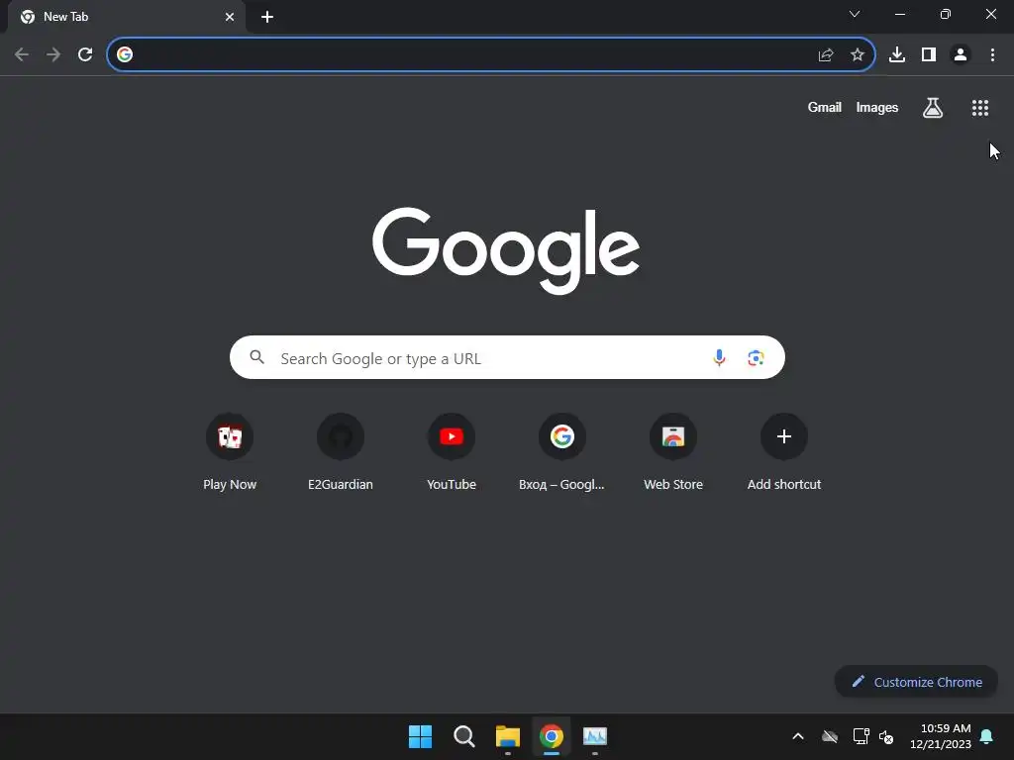Image resolution: width=1014 pixels, height=760 pixels.
Task: Toggle the side panel icon
Action: click(929, 55)
